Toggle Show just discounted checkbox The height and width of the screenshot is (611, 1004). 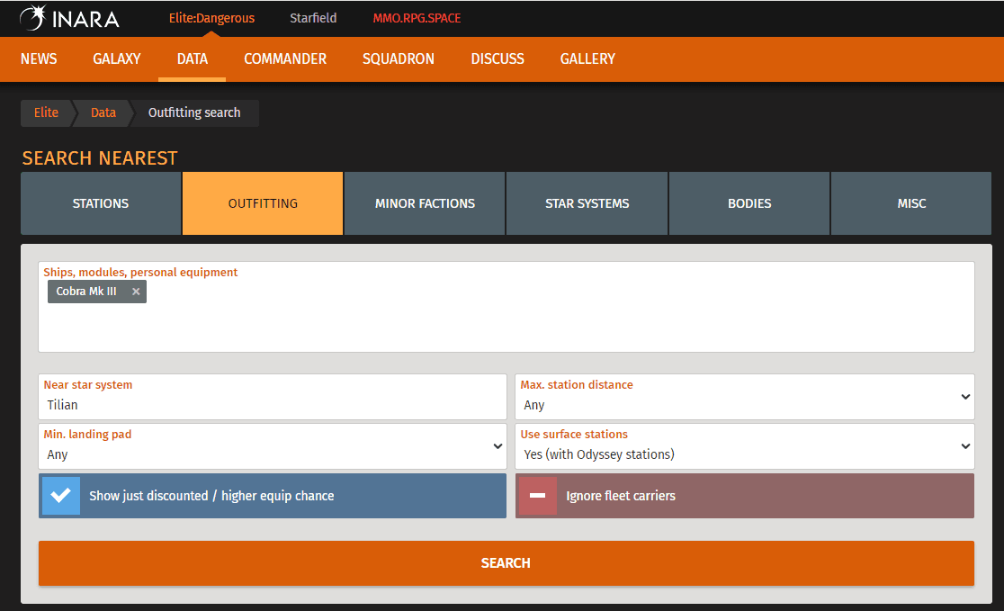[61, 496]
